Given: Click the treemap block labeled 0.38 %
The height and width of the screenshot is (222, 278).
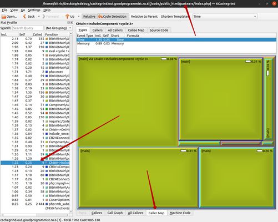Looking at the screenshot, I should [x=128, y=102].
